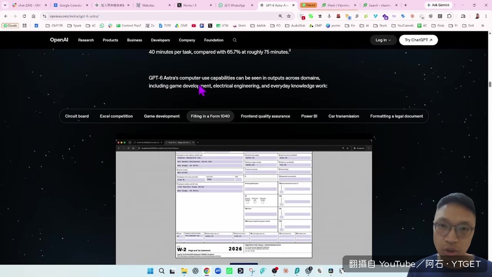Open the Snipping Tool from the taskbar
The width and height of the screenshot is (492, 277).
(252, 271)
